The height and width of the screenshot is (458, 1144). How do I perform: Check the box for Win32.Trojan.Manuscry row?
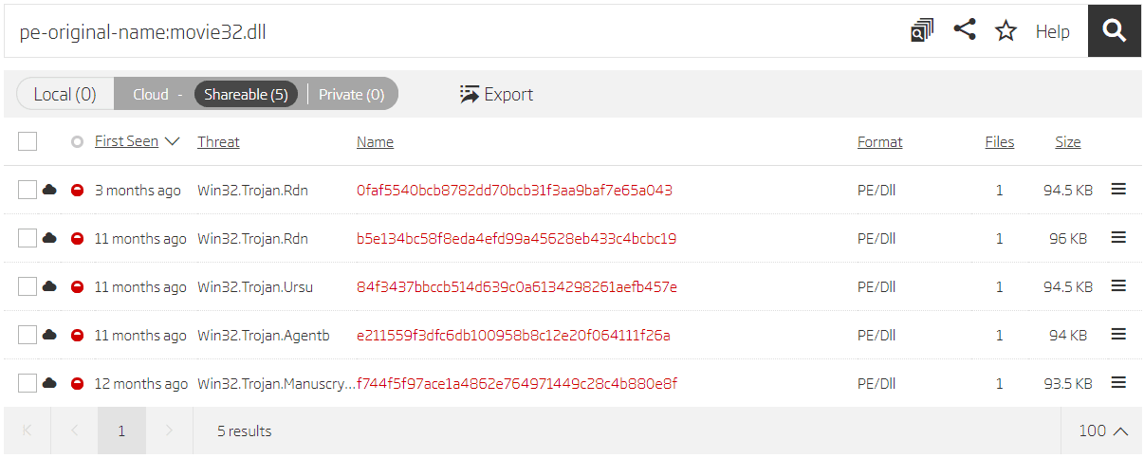tap(28, 383)
